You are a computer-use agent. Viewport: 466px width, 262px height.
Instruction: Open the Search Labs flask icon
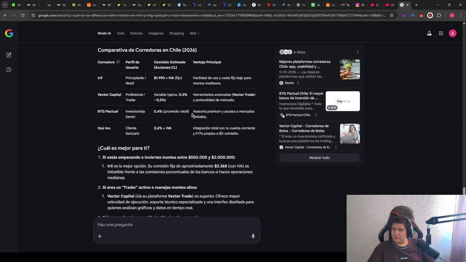click(429, 33)
